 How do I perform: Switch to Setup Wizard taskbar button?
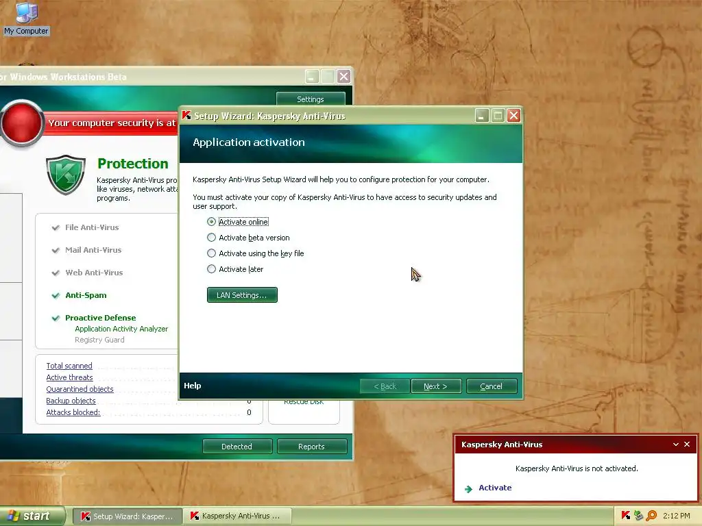pyautogui.click(x=127, y=516)
